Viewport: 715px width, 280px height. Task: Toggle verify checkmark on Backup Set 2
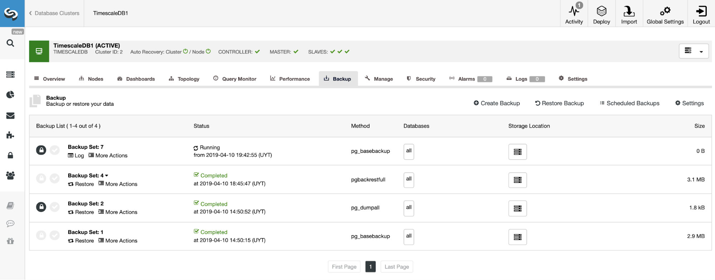55,207
